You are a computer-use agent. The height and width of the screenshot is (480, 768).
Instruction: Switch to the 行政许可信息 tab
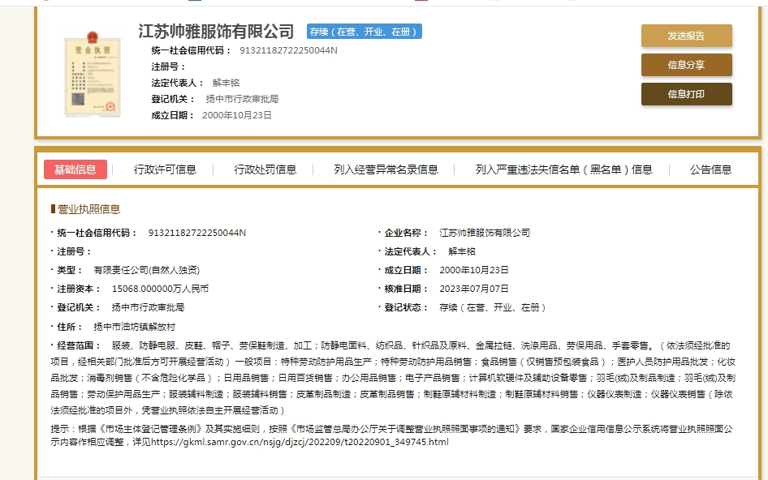tap(165, 169)
